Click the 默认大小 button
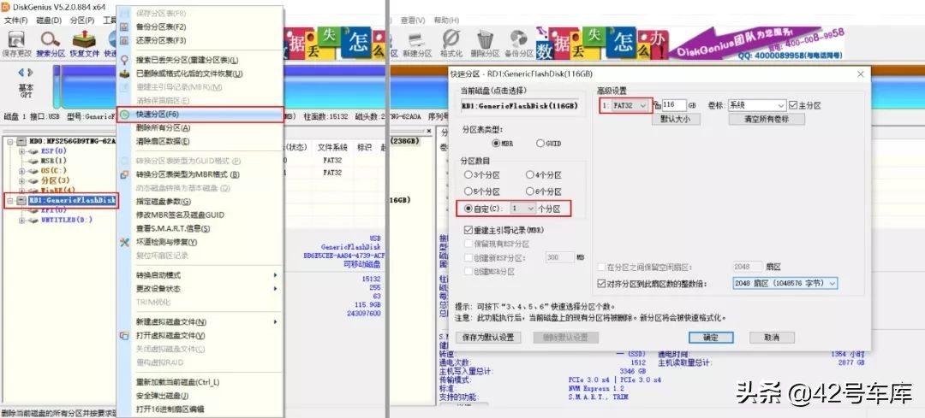 (x=676, y=119)
